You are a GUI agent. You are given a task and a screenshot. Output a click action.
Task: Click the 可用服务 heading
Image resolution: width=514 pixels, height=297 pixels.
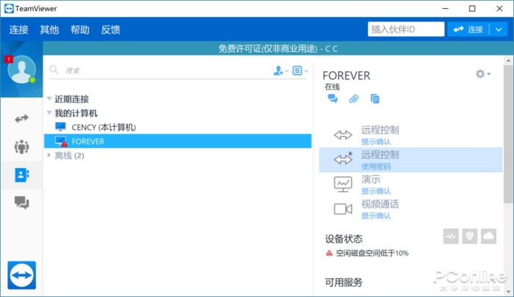pyautogui.click(x=344, y=282)
